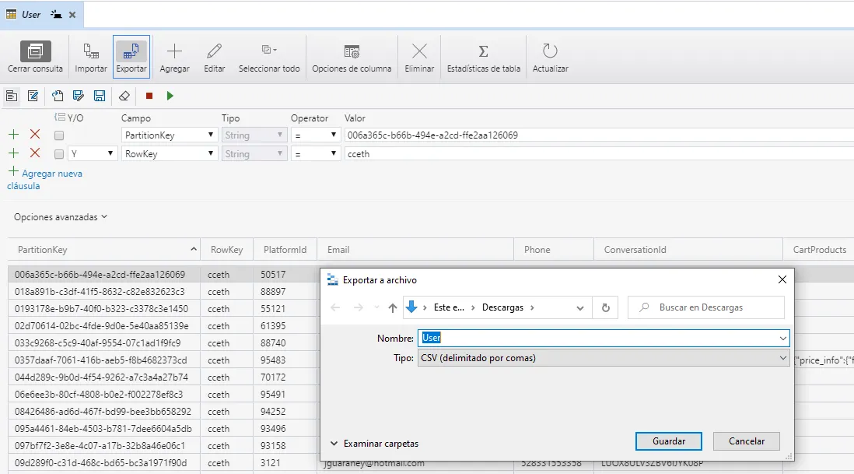Click the back arrow in export dialog
854x474 pixels.
[x=335, y=308]
